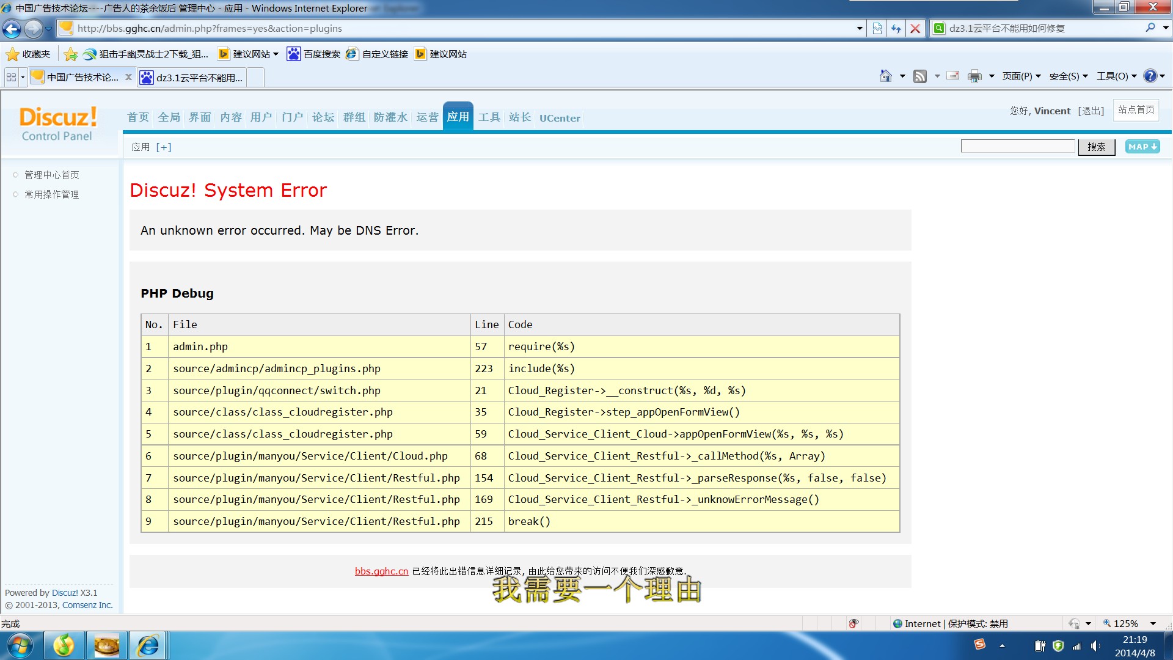Viewport: 1173px width, 660px height.
Task: Open the 论坛 admin tab
Action: pos(323,117)
